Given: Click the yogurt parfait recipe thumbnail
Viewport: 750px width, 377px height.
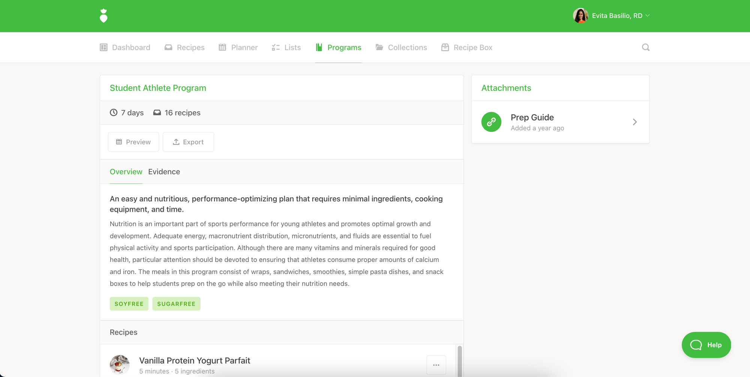Looking at the screenshot, I should click(x=120, y=365).
